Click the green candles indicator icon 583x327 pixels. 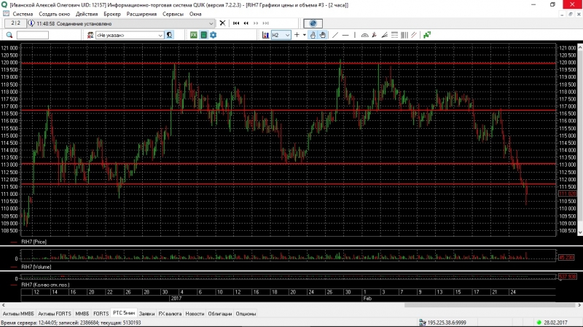[428, 35]
